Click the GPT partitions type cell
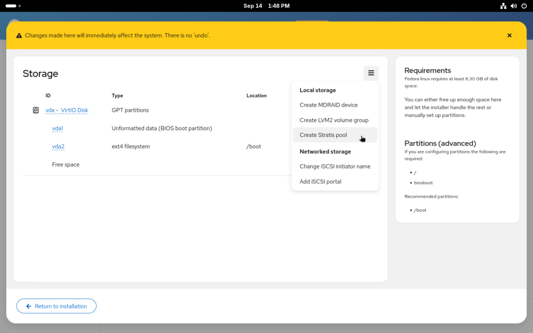The image size is (533, 333). tap(130, 110)
